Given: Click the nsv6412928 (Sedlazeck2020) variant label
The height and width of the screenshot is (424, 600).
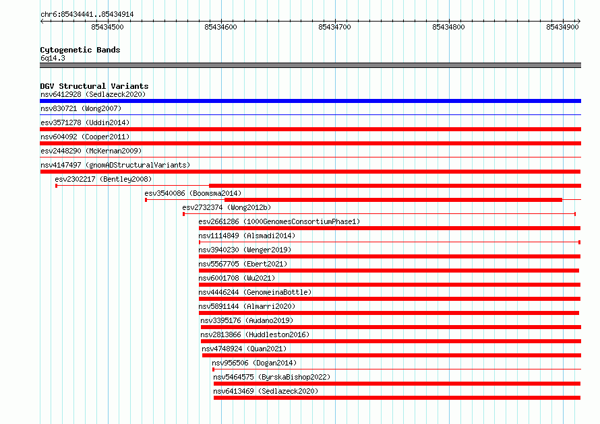Looking at the screenshot, I should pos(93,94).
